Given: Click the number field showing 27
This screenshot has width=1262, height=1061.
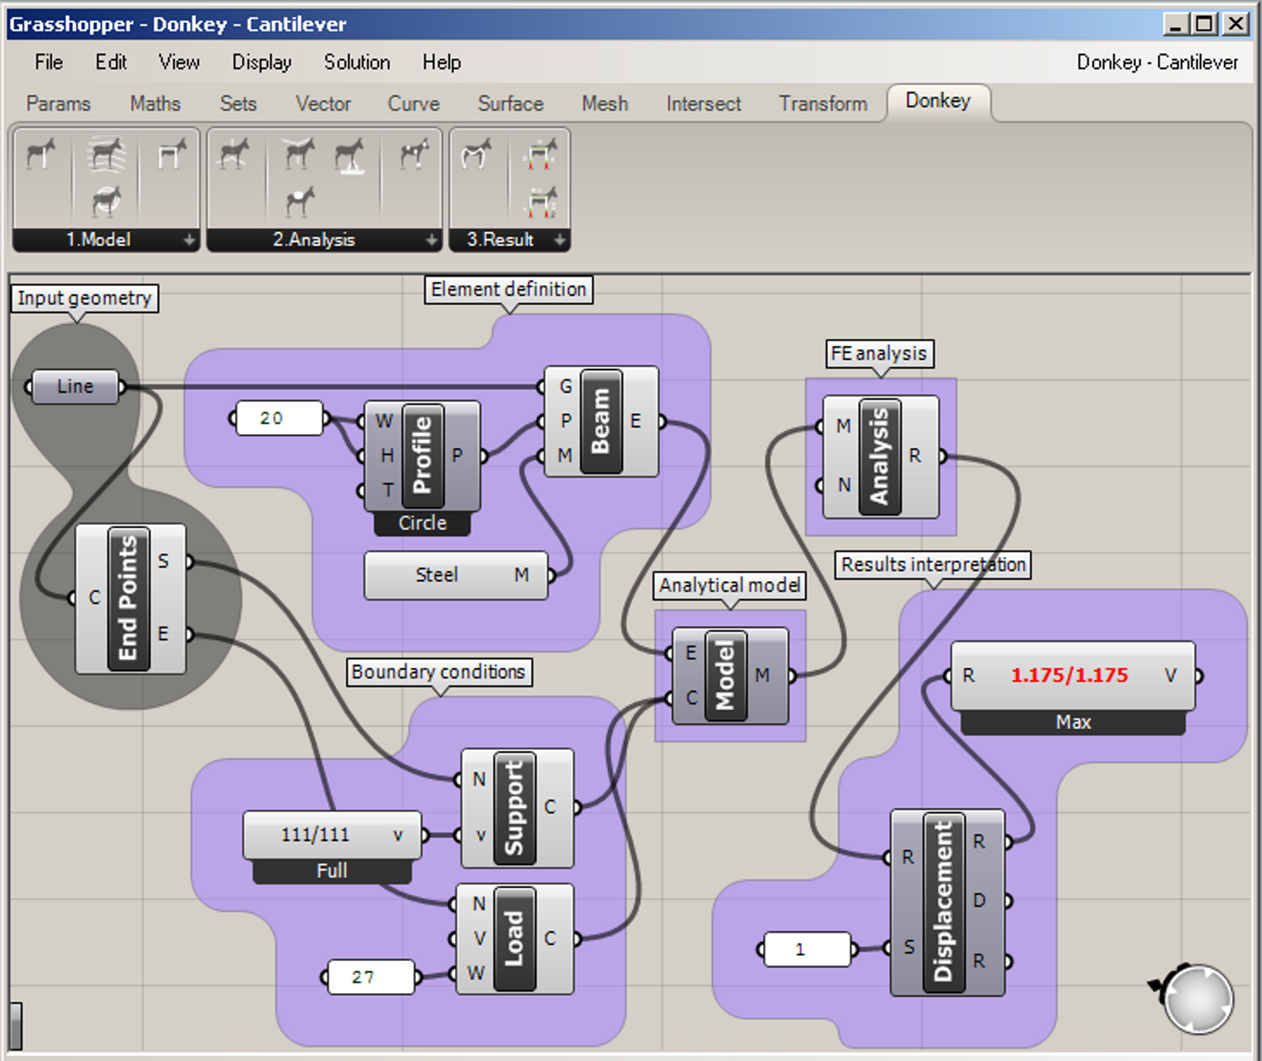Looking at the screenshot, I should point(370,977).
